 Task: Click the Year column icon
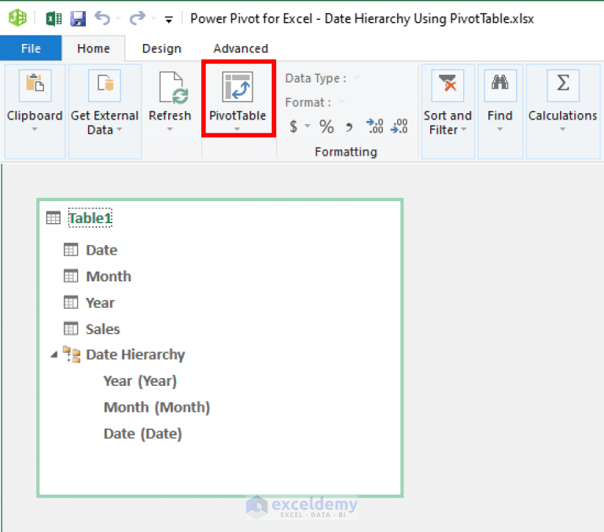(x=71, y=303)
